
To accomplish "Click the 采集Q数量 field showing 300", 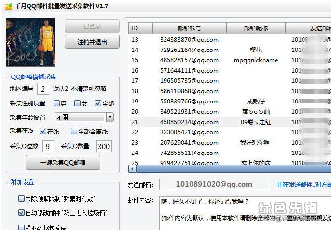I will tap(104, 146).
